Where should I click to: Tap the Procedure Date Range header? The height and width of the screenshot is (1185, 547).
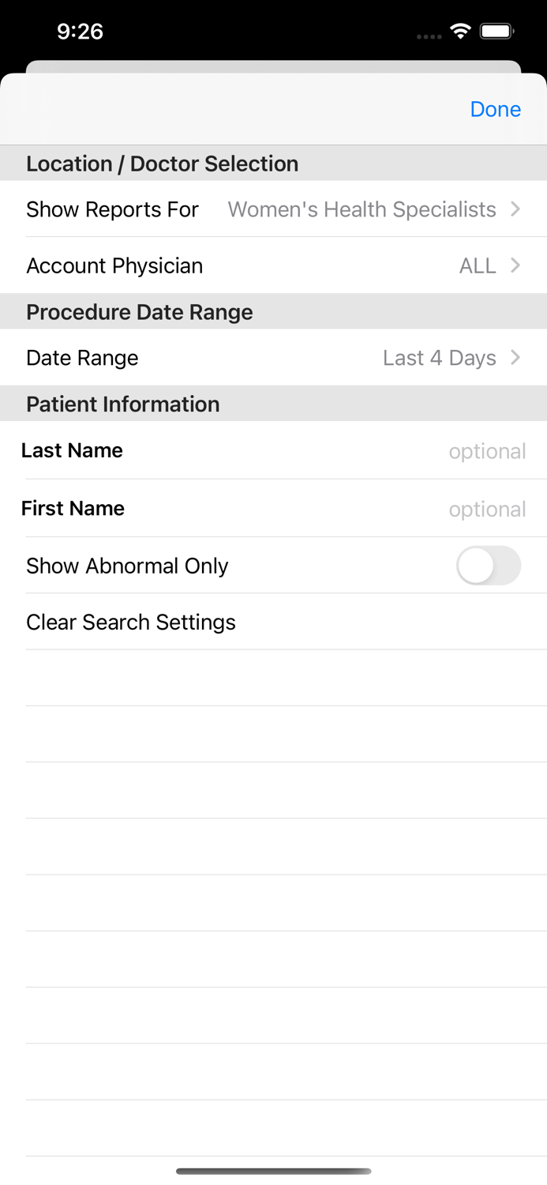coord(140,311)
